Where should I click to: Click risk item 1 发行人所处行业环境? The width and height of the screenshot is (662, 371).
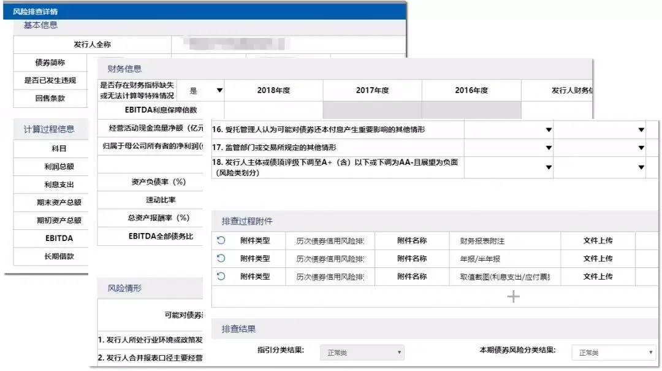(150, 340)
